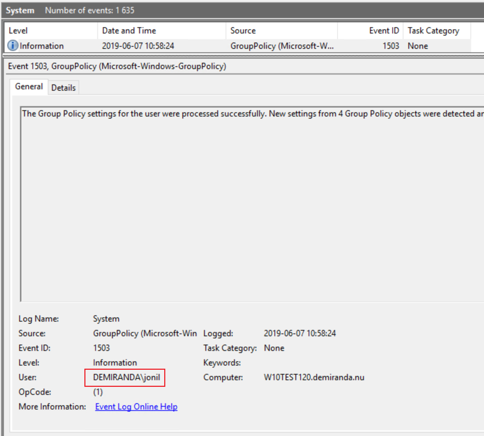Click the System log title header
The image size is (484, 436).
point(20,10)
